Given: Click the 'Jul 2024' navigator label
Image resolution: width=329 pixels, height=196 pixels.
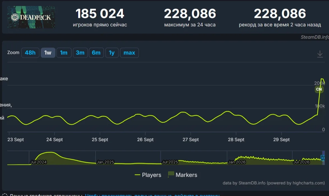Looking at the screenshot, I should [38, 162].
